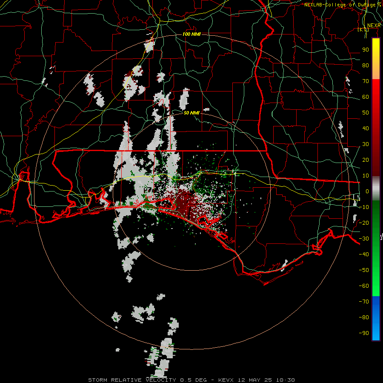Click the -60 value on velocity scale
Image resolution: width=383 pixels, height=383 pixels.
[x=364, y=286]
